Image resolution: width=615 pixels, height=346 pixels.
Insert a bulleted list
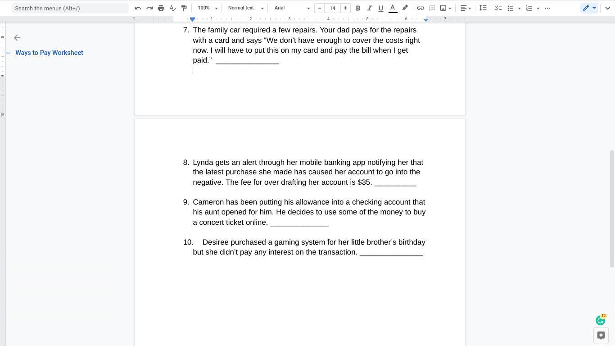[511, 8]
